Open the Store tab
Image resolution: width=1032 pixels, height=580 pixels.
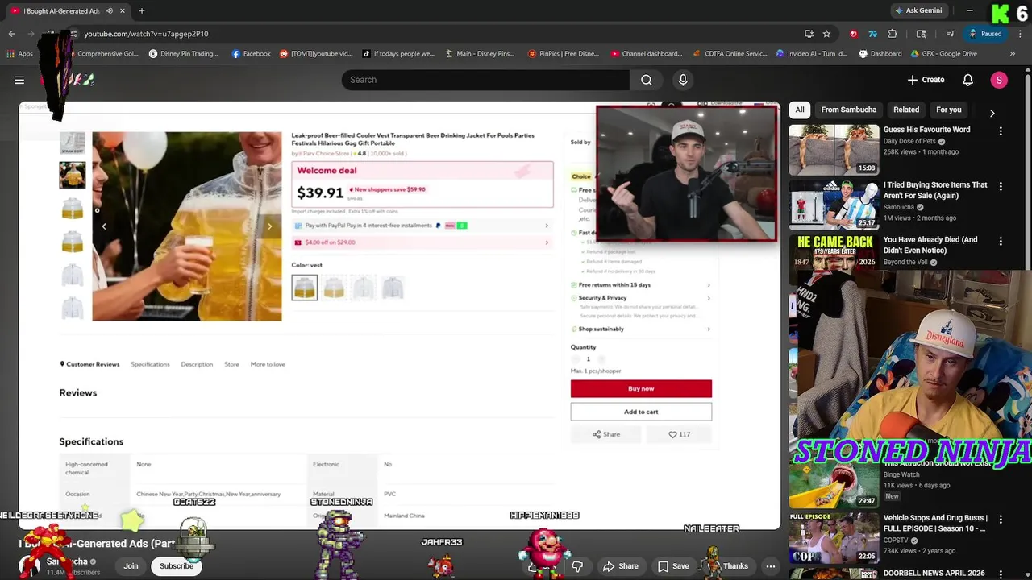[x=231, y=364]
